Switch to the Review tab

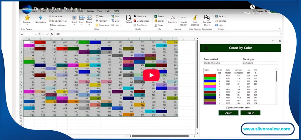pyautogui.click(x=90, y=11)
